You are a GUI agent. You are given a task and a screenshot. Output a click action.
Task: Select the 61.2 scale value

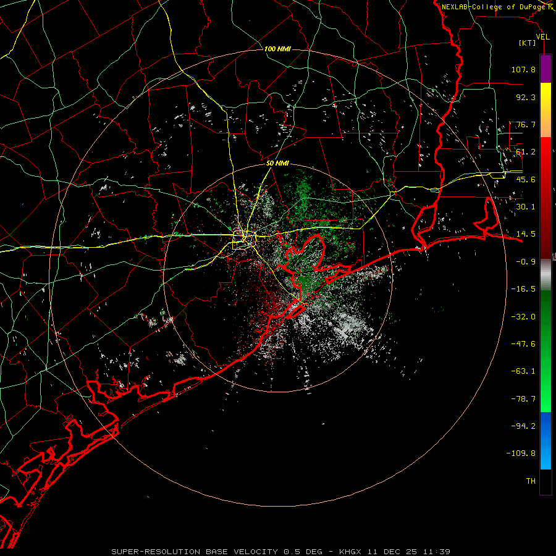coord(526,152)
